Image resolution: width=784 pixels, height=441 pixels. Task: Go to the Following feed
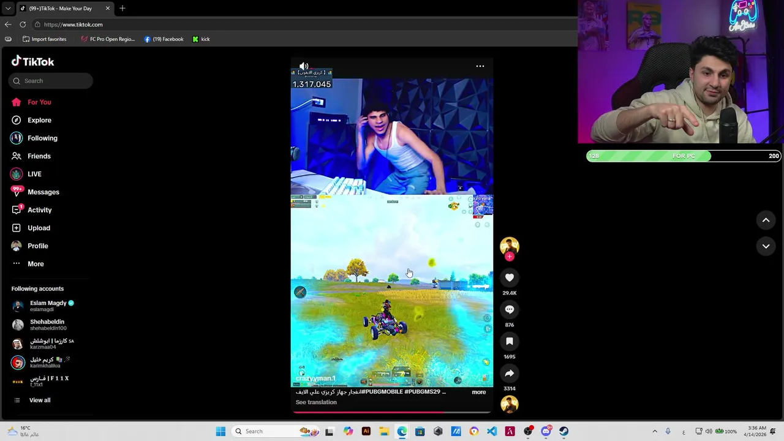tap(42, 138)
